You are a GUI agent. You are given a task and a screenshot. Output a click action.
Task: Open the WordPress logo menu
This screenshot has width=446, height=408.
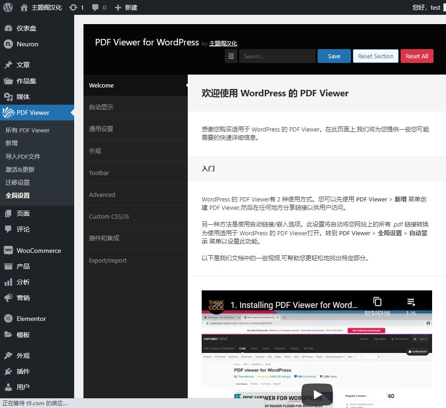click(x=8, y=7)
